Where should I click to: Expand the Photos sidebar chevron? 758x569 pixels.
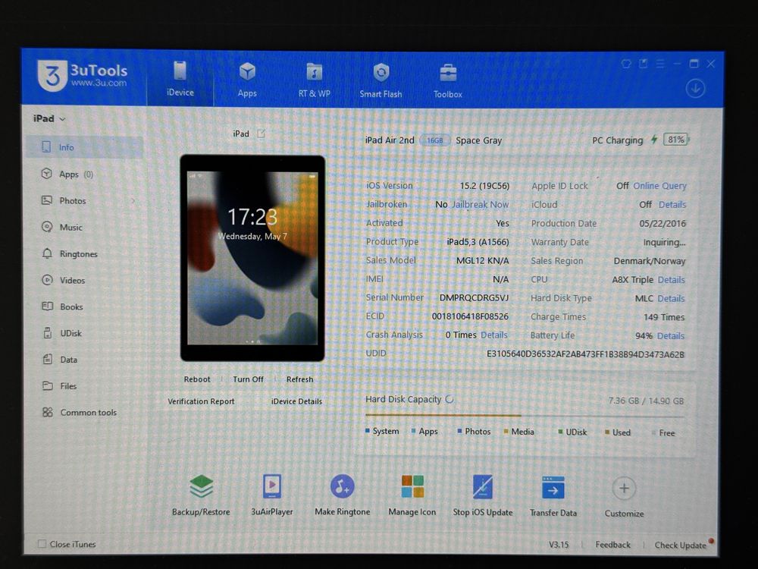click(133, 200)
